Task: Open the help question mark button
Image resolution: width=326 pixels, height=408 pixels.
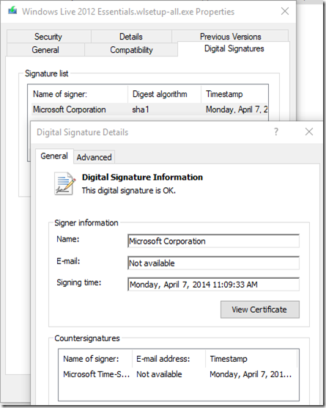Action: tap(276, 131)
